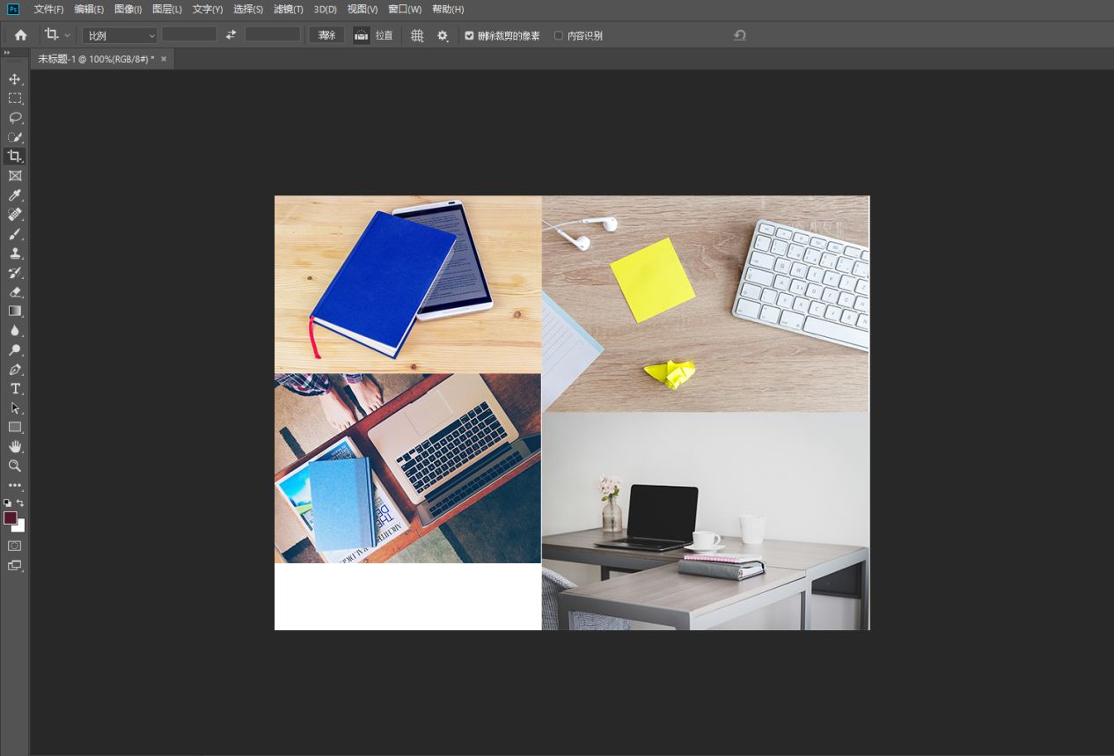This screenshot has height=756, width=1114.
Task: Select the Pen tool
Action: tap(15, 370)
